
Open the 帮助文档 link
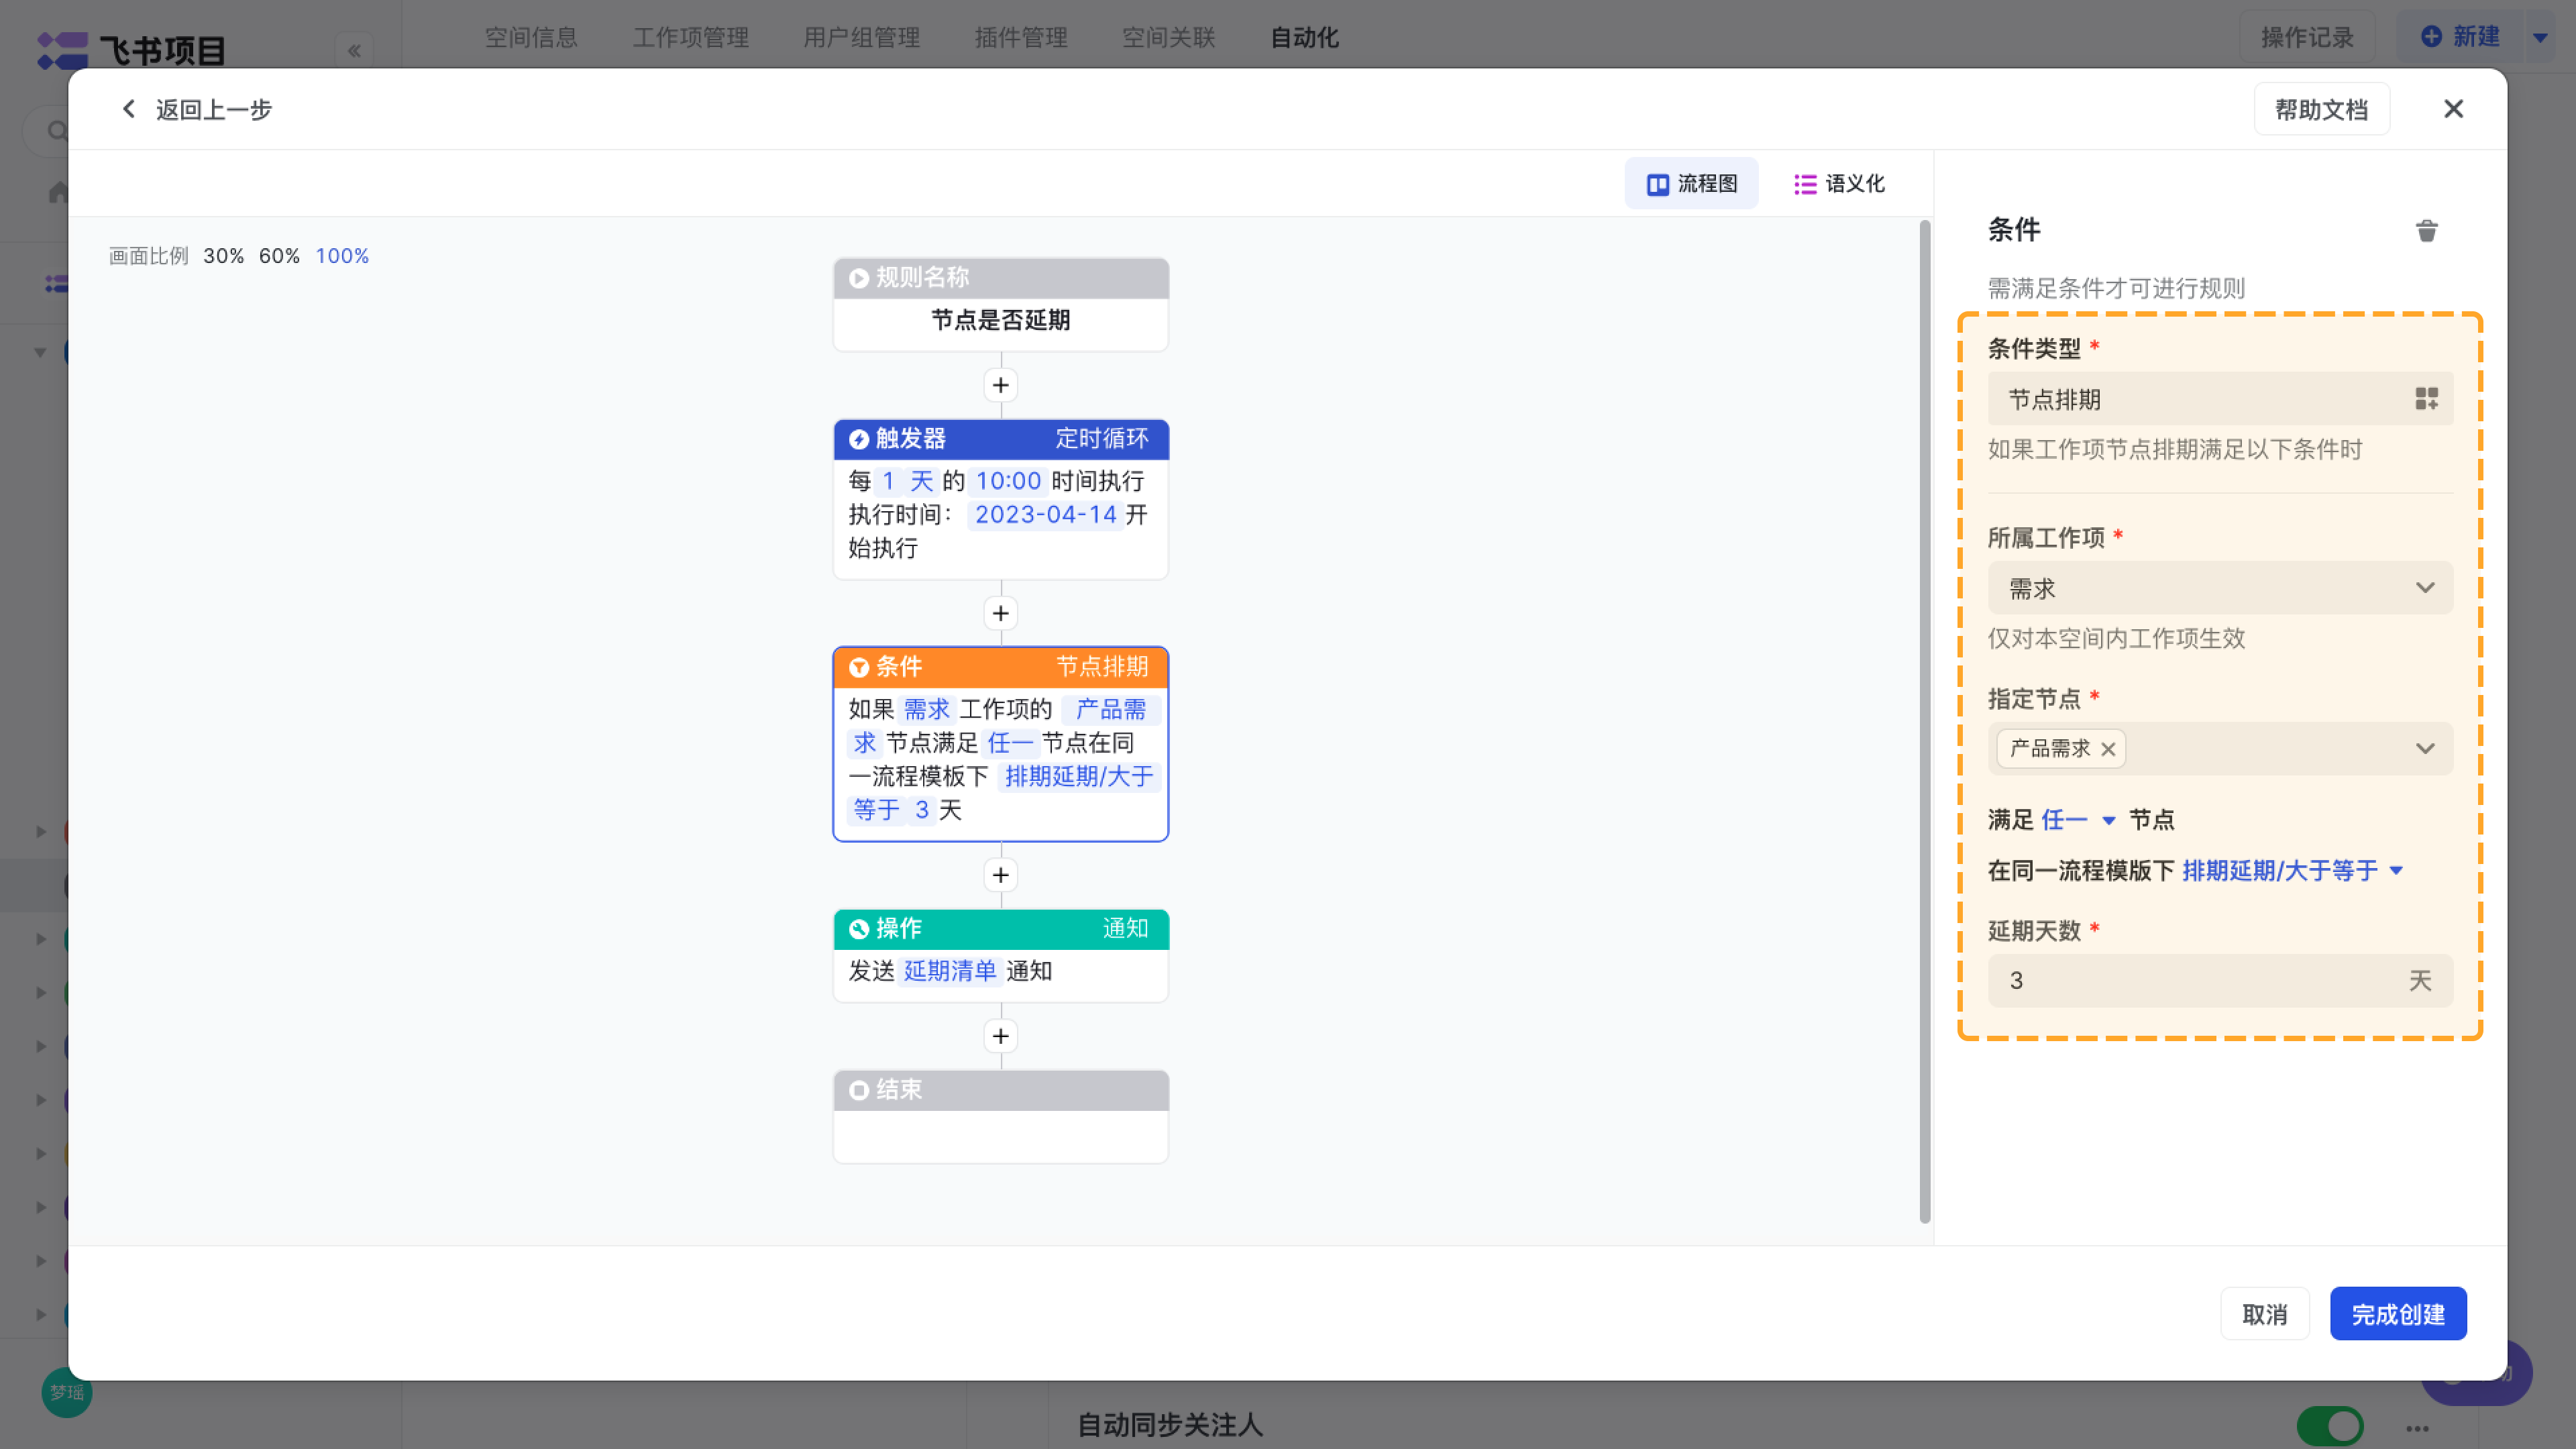2321,109
